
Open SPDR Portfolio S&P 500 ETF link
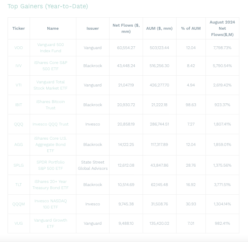pos(50,165)
